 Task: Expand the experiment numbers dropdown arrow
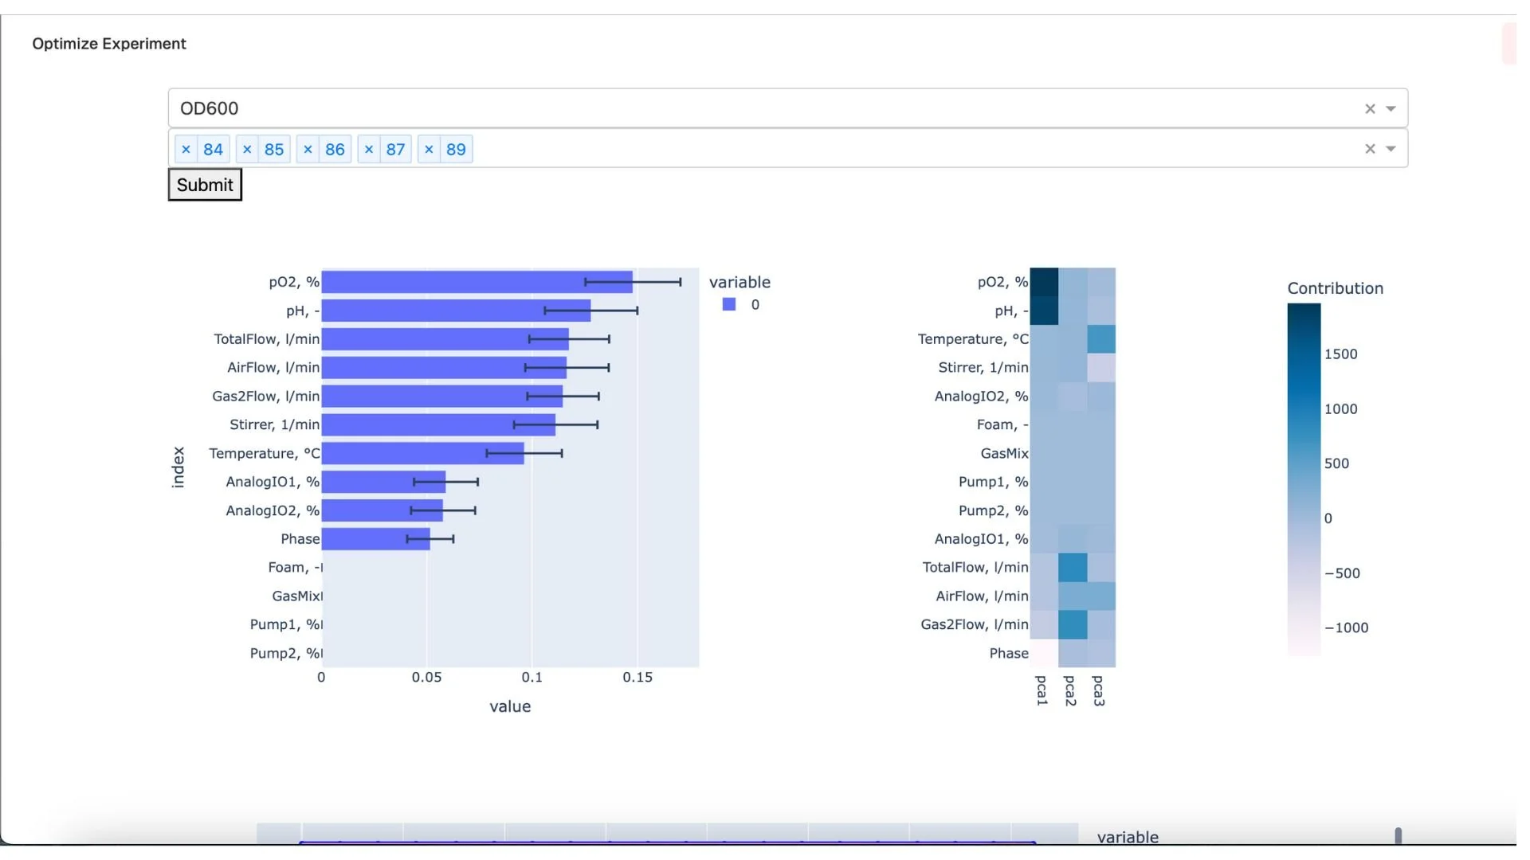[1391, 149]
